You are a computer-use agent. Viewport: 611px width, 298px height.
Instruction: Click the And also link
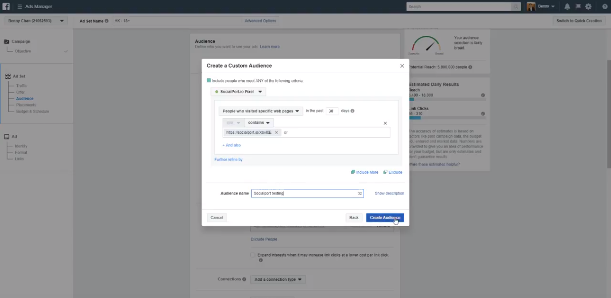232,145
